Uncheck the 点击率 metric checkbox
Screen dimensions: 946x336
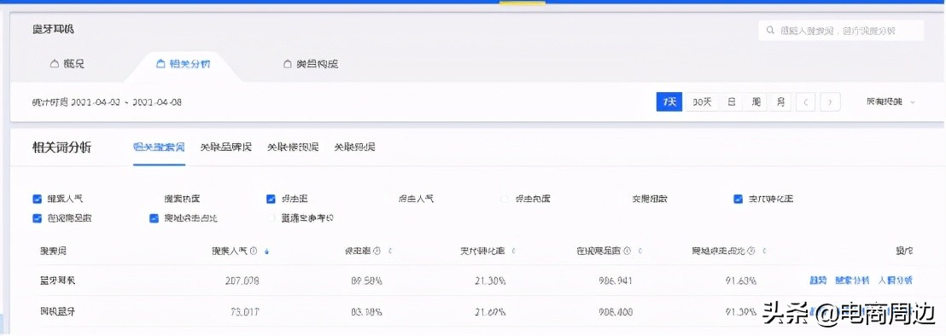(x=271, y=199)
